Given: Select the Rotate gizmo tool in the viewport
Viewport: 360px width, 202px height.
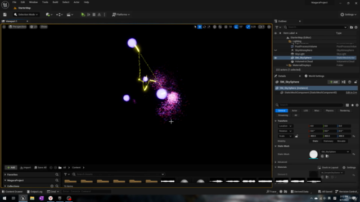Looking at the screenshot, I should point(204,27).
